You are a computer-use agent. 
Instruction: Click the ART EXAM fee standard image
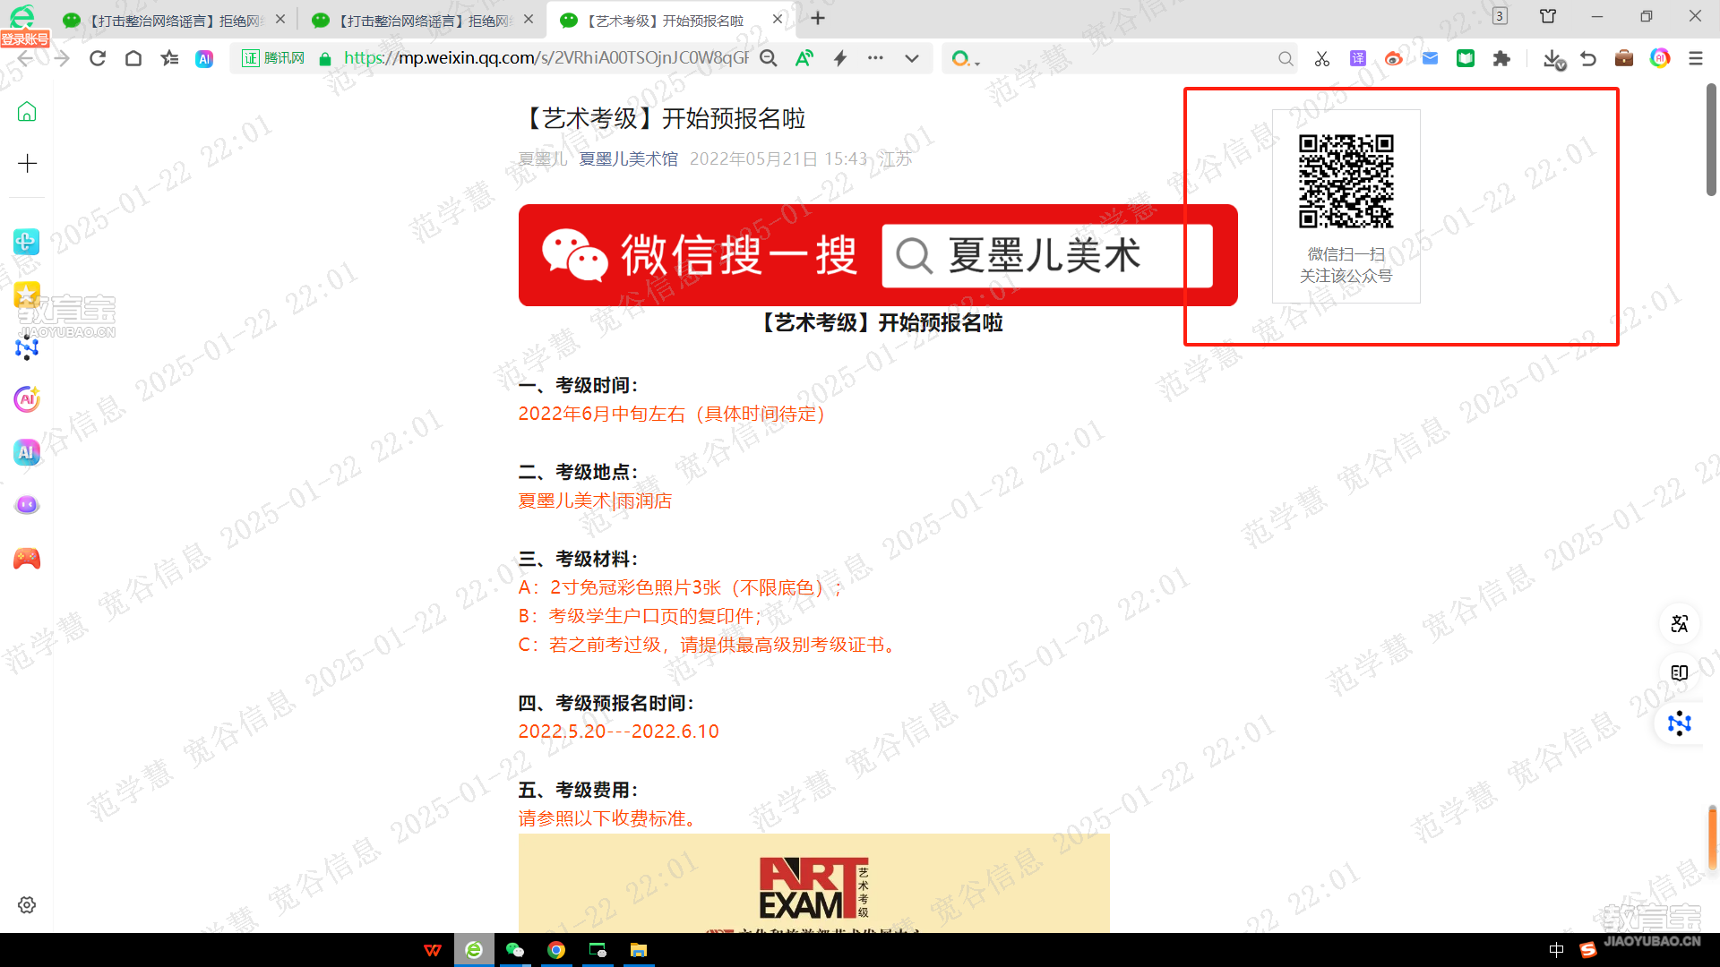pos(813,884)
